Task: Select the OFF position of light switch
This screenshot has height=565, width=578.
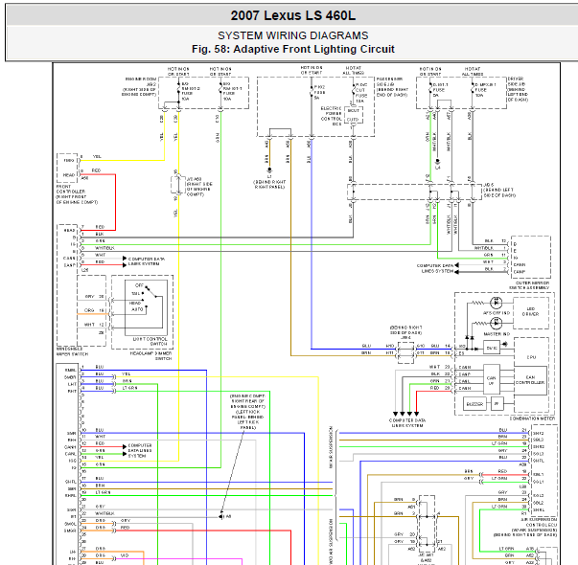Action: (x=139, y=285)
